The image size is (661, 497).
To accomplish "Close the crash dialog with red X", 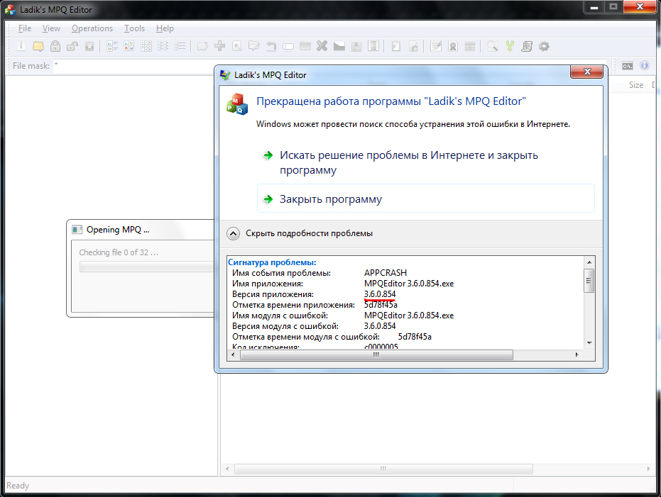I will click(x=586, y=72).
